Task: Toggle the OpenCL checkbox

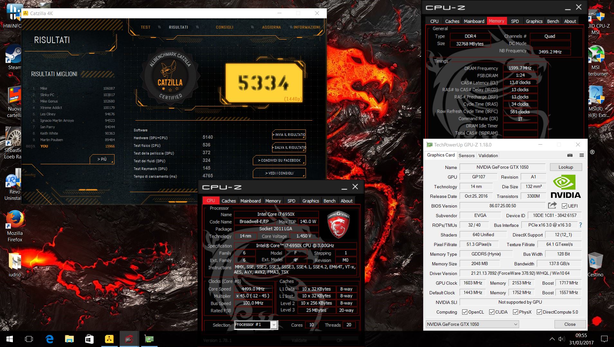Action: click(x=464, y=312)
